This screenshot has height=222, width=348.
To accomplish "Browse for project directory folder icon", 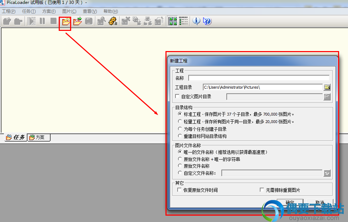I will (x=327, y=87).
